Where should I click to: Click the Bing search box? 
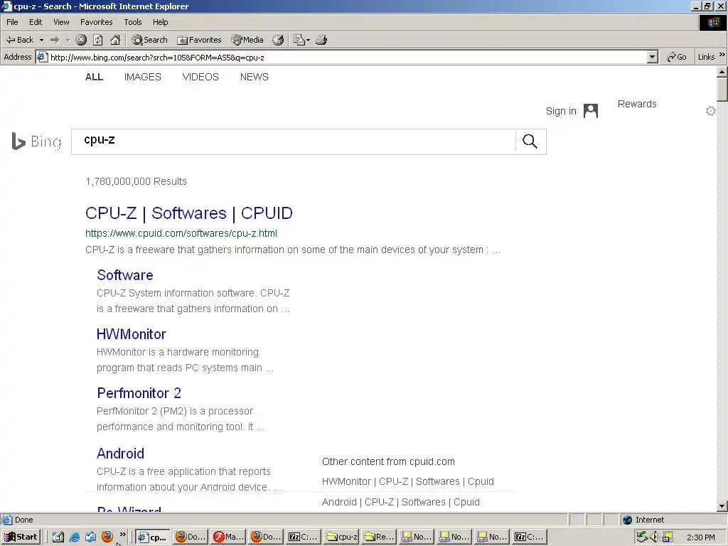point(293,141)
